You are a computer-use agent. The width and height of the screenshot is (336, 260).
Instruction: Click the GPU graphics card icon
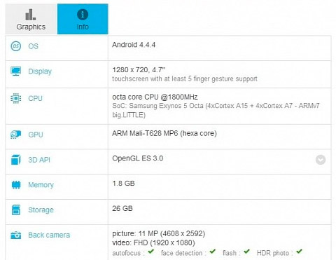(16, 135)
